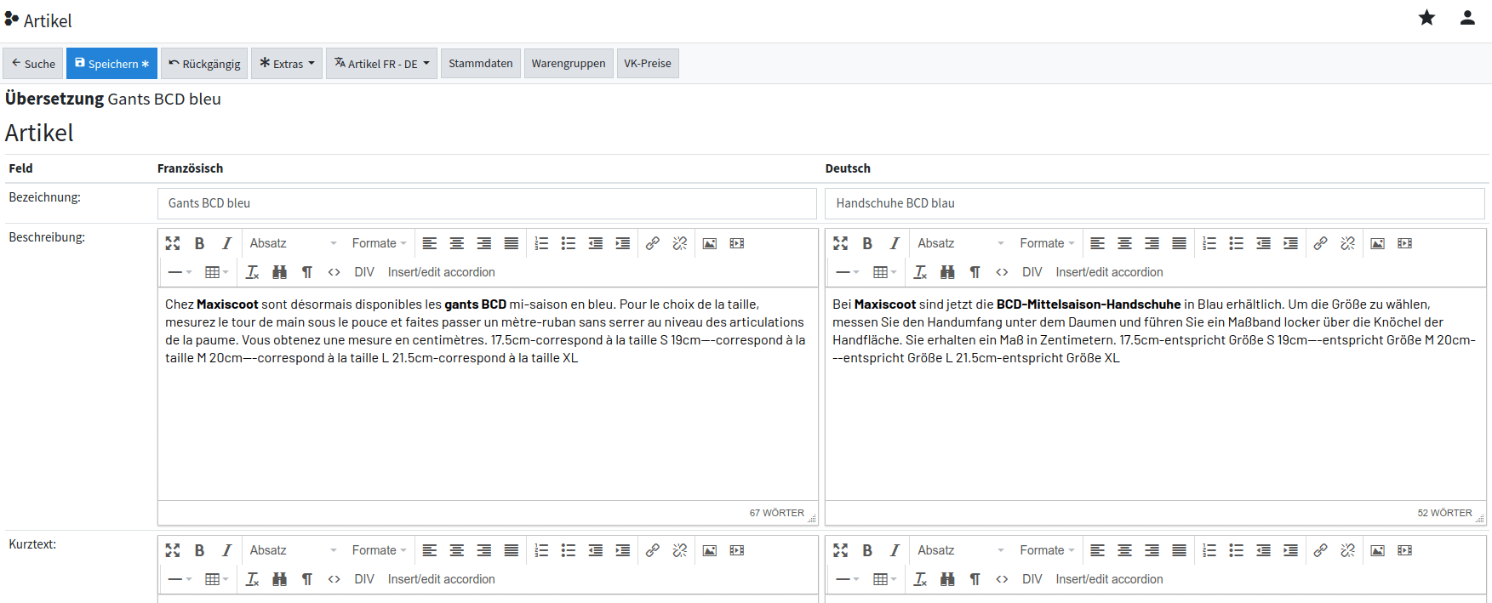
Task: Click the Speichern save button
Action: pos(111,64)
